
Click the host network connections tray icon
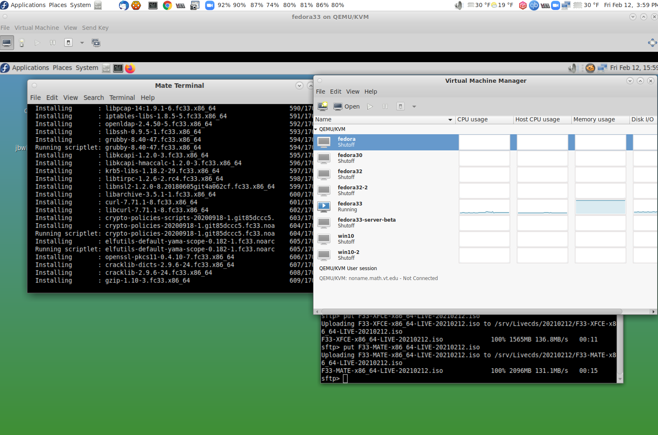coord(566,5)
